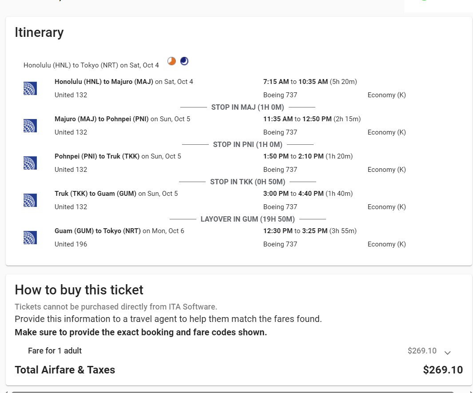Click United logo beside Guam to Tokyo flight
473x393 pixels.
coord(30,238)
